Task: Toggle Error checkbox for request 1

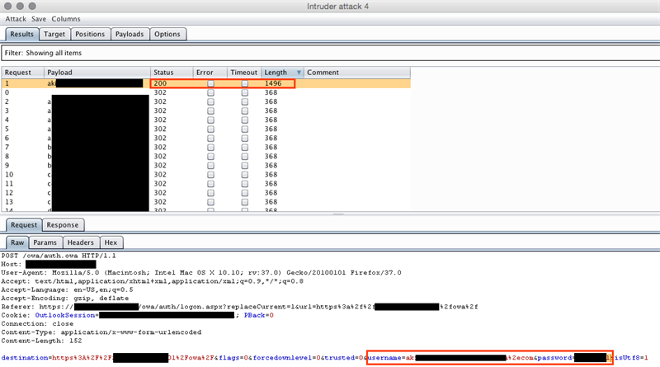Action: 210,84
